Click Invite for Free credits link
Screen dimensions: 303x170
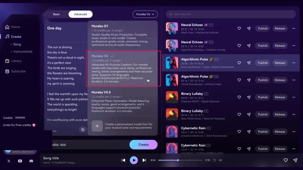(19, 125)
